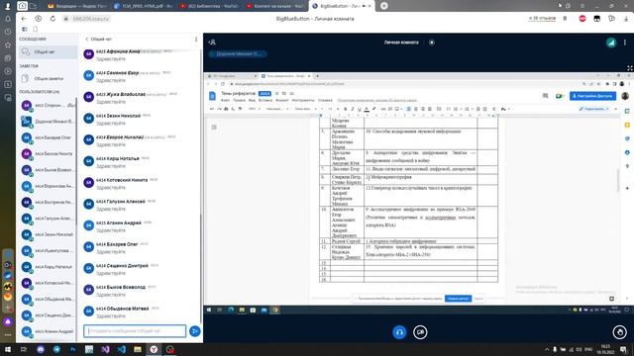Launch Alice assistant in browser sidebar

(x=8, y=321)
